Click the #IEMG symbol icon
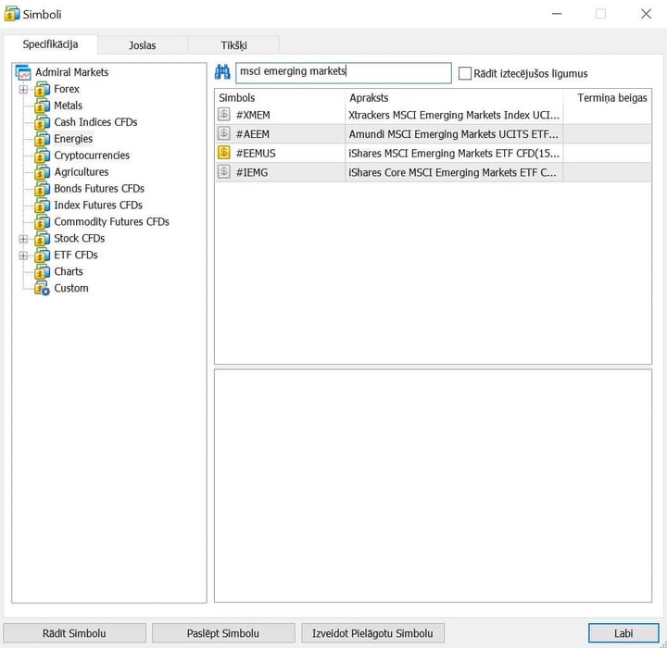This screenshot has width=667, height=648. point(224,172)
